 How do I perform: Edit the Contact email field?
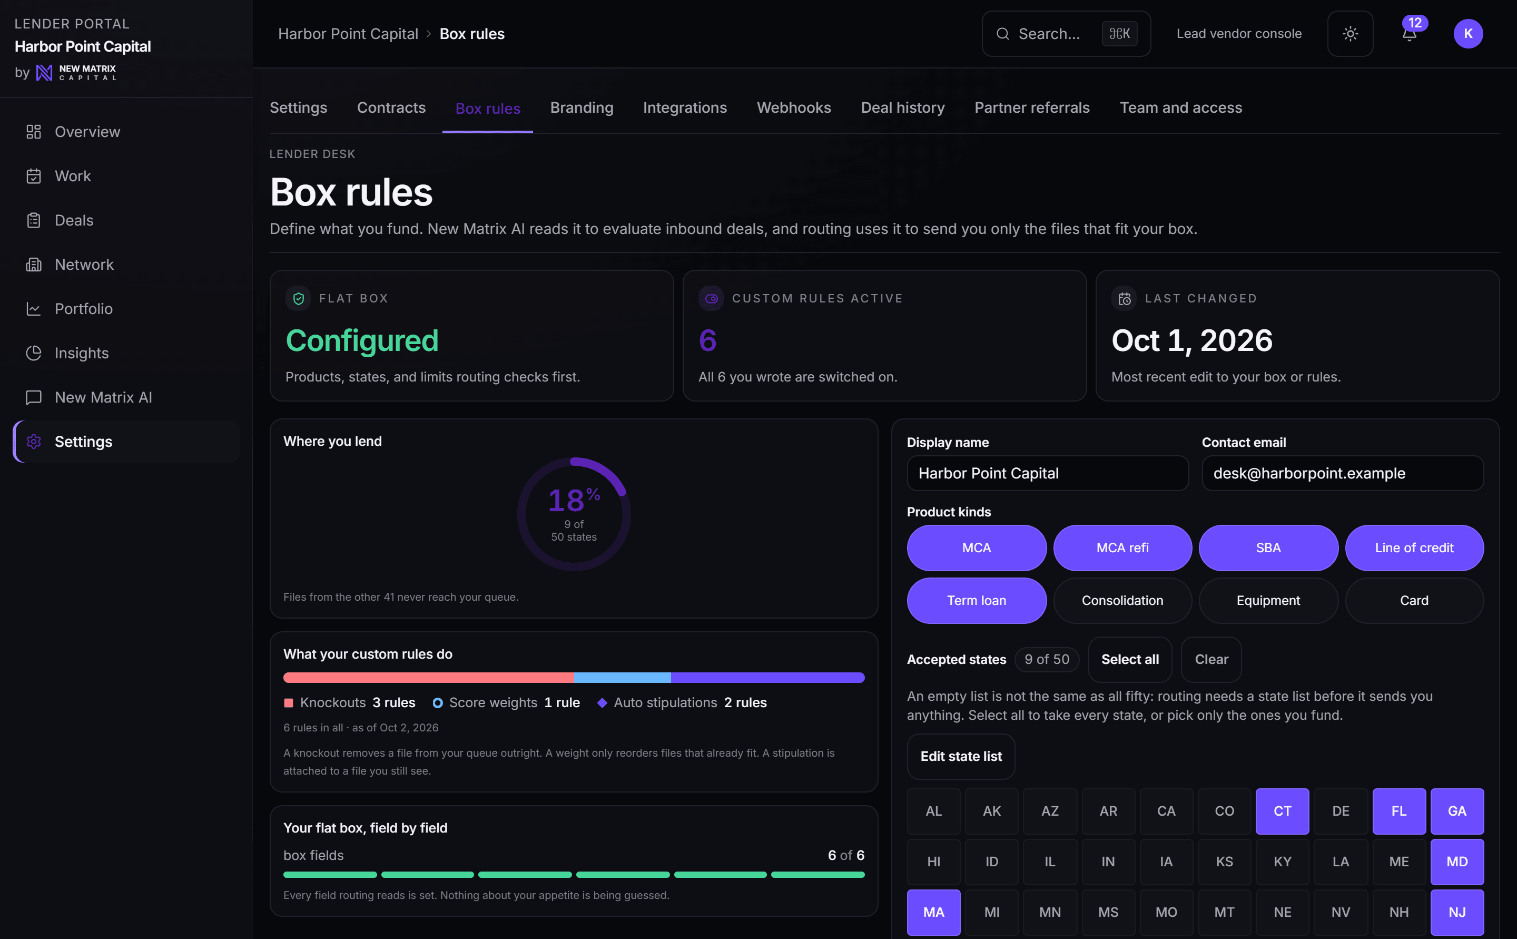tap(1343, 473)
